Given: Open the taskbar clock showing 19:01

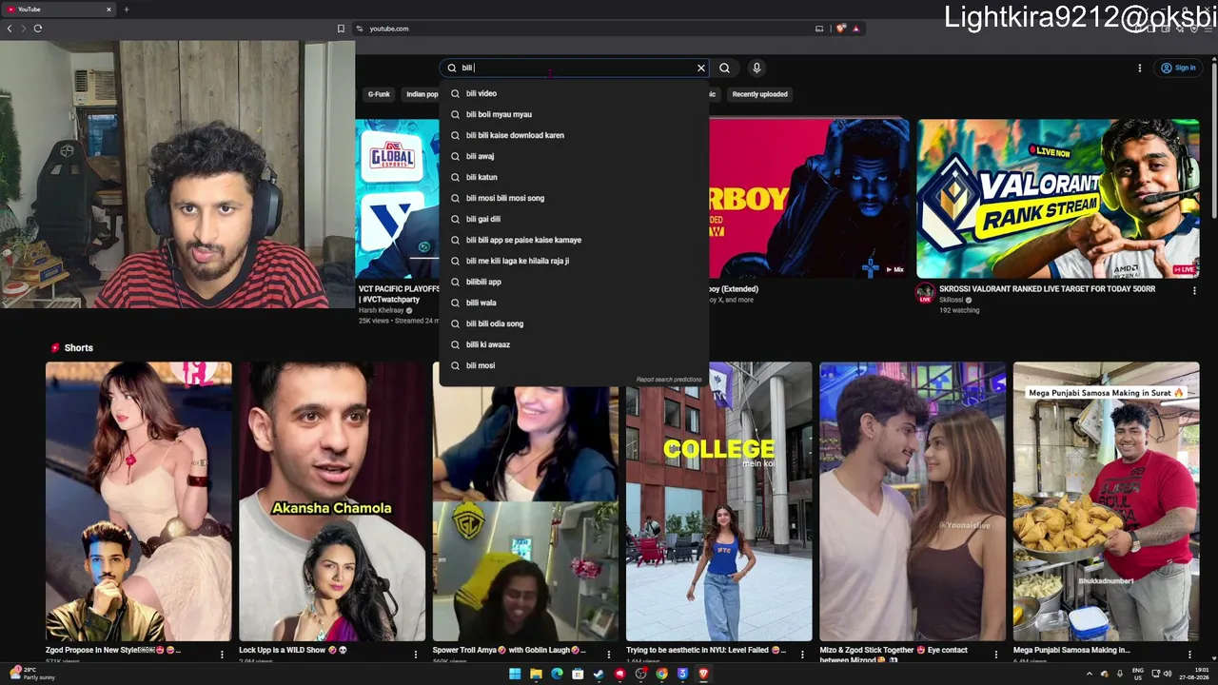Looking at the screenshot, I should [x=1193, y=674].
